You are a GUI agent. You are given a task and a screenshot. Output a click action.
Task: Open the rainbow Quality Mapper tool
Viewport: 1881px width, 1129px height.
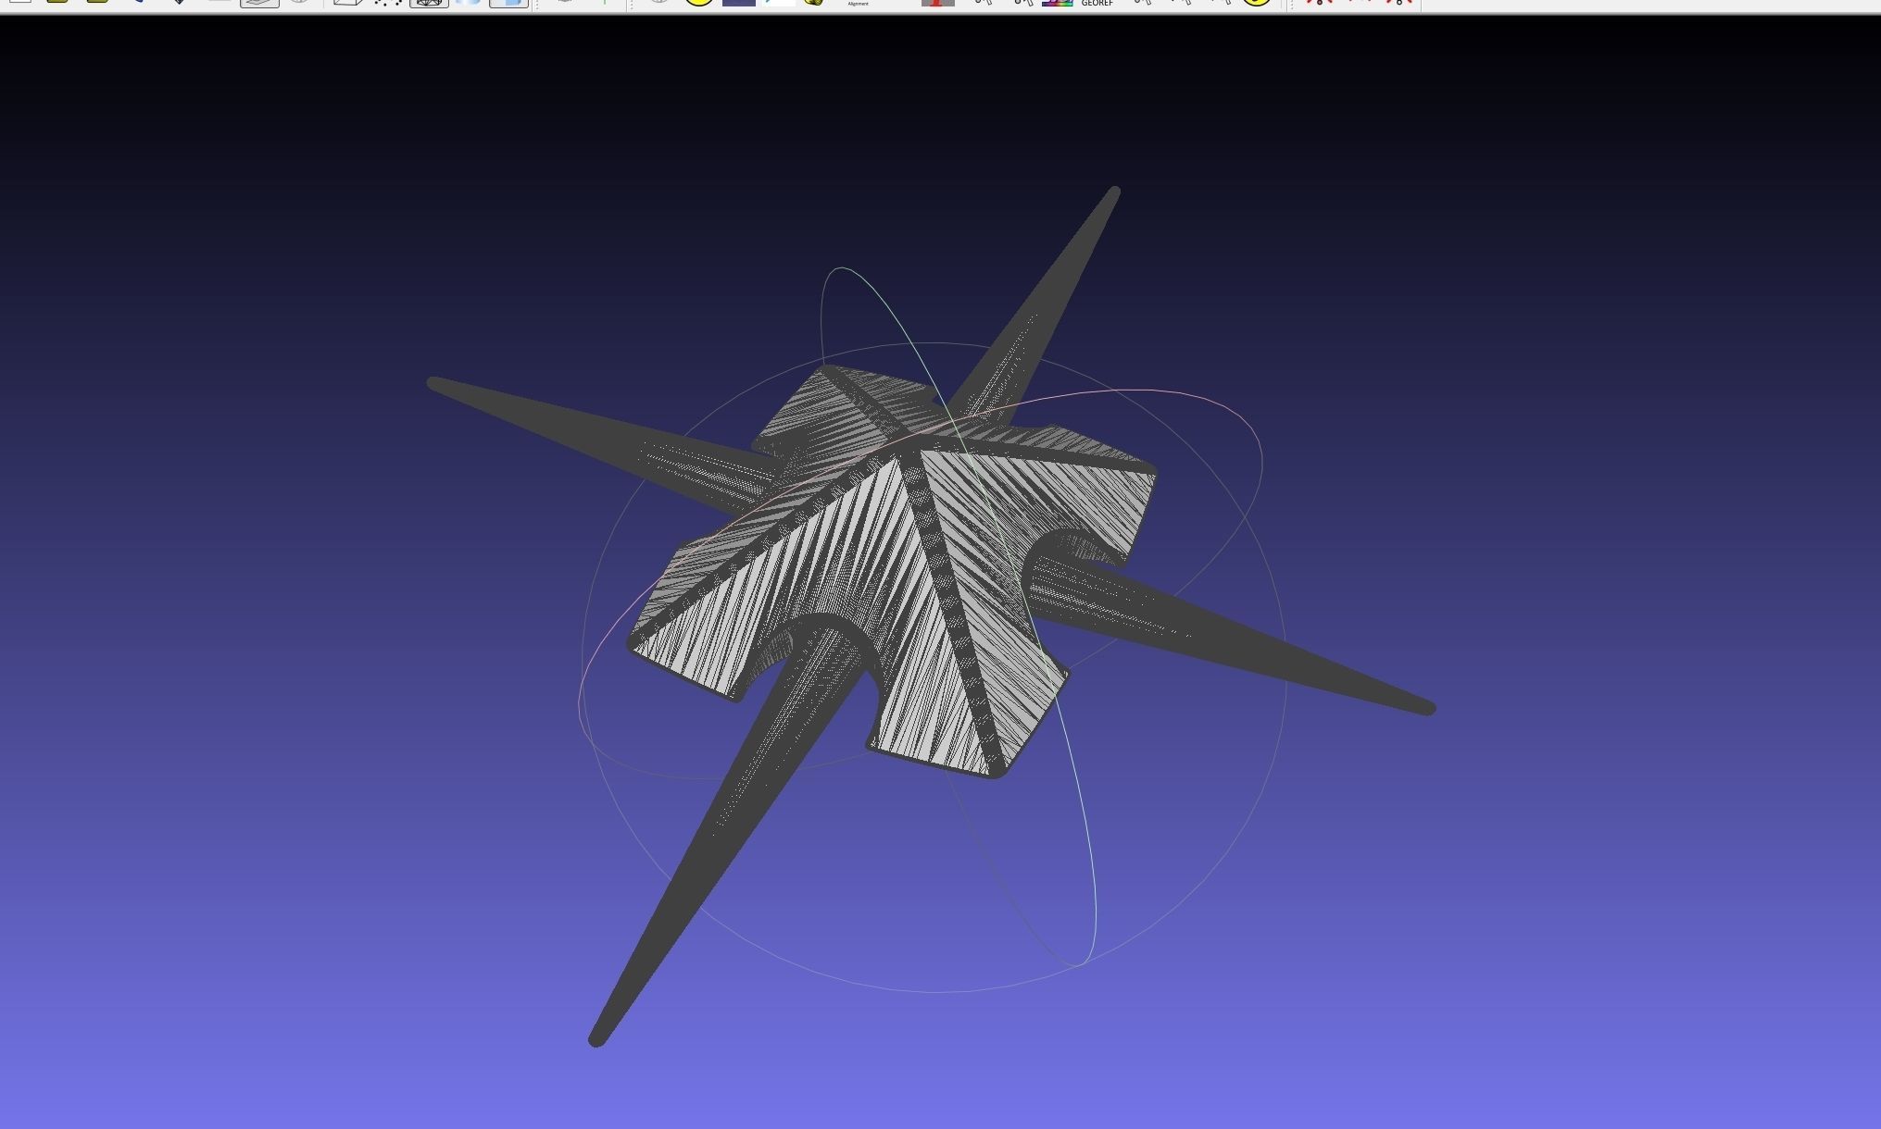[x=1057, y=3]
